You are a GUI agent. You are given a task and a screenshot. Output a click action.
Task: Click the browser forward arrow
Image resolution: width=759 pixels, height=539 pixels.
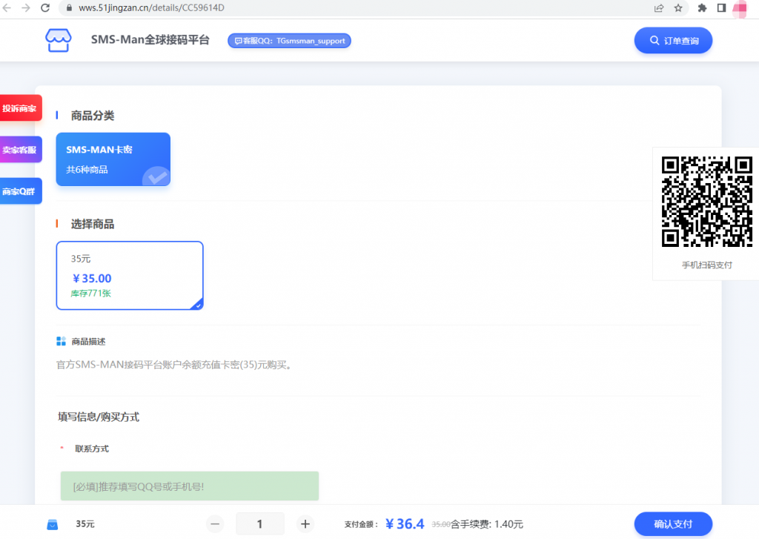pyautogui.click(x=26, y=7)
